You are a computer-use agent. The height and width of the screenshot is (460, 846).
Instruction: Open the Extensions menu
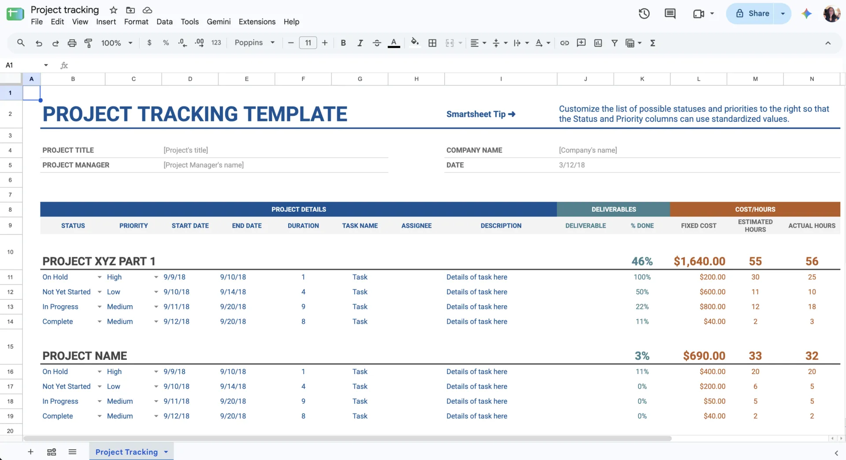(x=257, y=22)
